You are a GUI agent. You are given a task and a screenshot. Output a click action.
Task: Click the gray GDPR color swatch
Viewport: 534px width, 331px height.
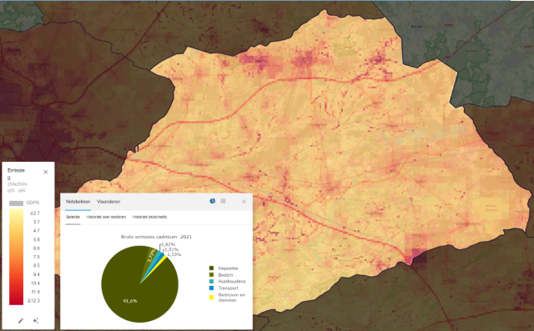tap(16, 203)
